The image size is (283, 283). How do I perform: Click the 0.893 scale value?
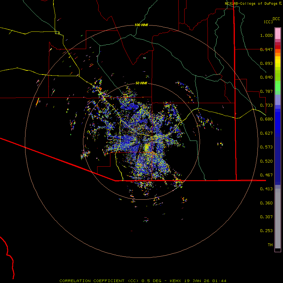[266, 63]
